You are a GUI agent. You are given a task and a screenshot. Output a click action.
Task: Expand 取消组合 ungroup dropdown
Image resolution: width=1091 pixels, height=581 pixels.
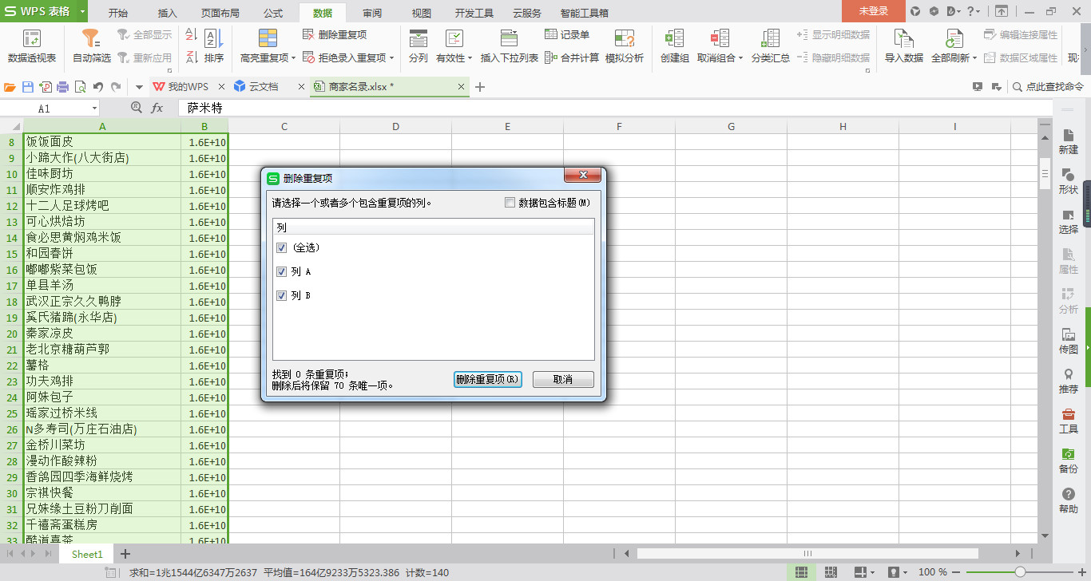tap(740, 58)
